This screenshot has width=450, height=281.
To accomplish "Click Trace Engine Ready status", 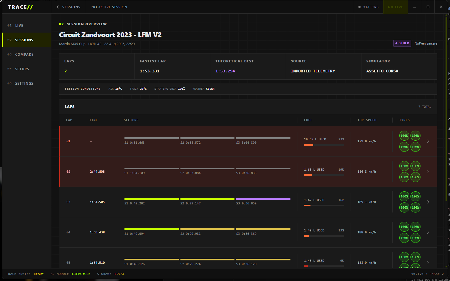I will click(x=25, y=274).
